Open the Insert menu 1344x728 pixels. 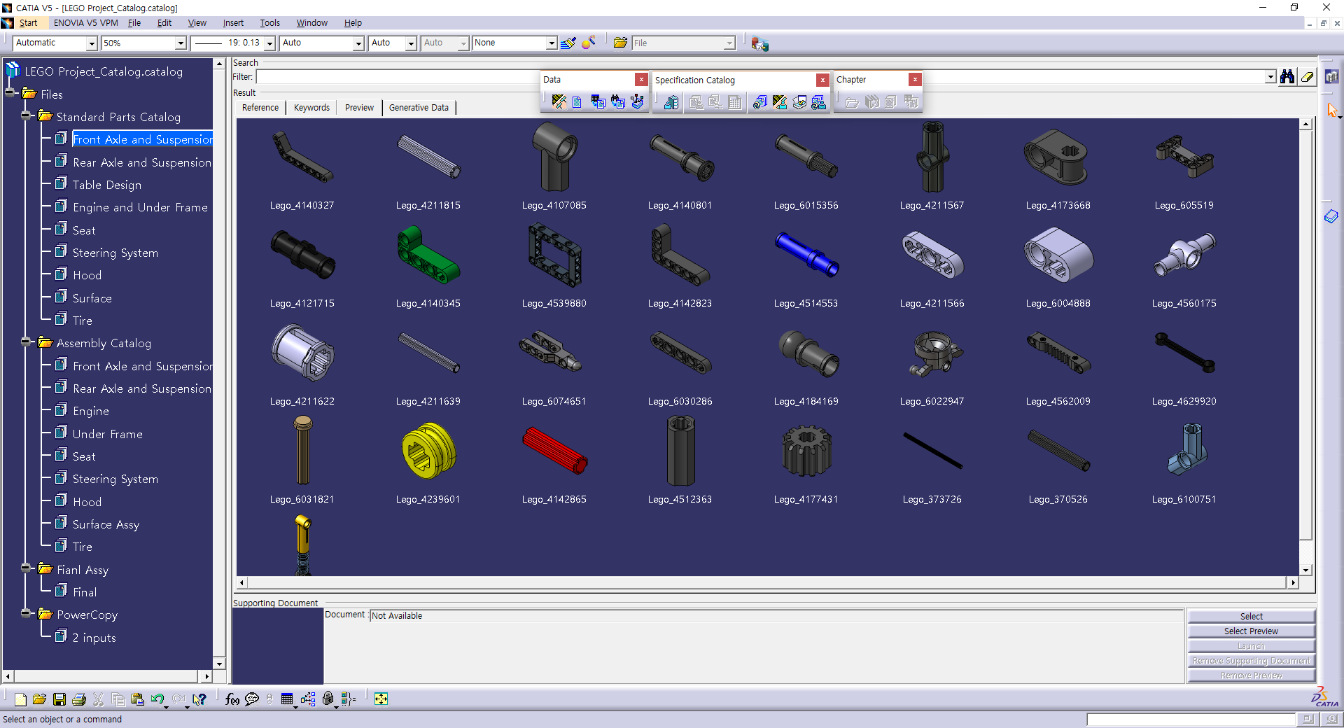pyautogui.click(x=233, y=23)
